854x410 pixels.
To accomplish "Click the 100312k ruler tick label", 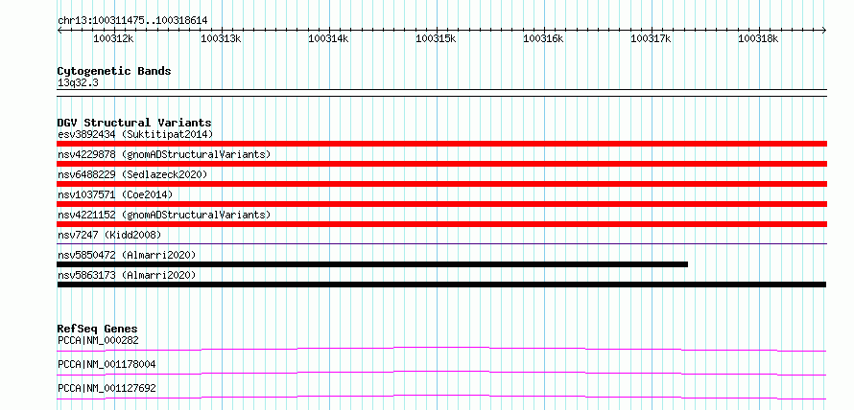I will click(113, 38).
